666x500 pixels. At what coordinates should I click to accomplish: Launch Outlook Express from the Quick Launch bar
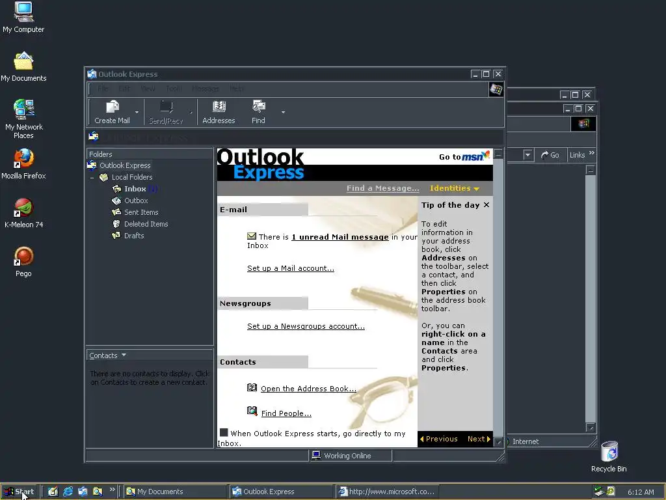click(83, 492)
